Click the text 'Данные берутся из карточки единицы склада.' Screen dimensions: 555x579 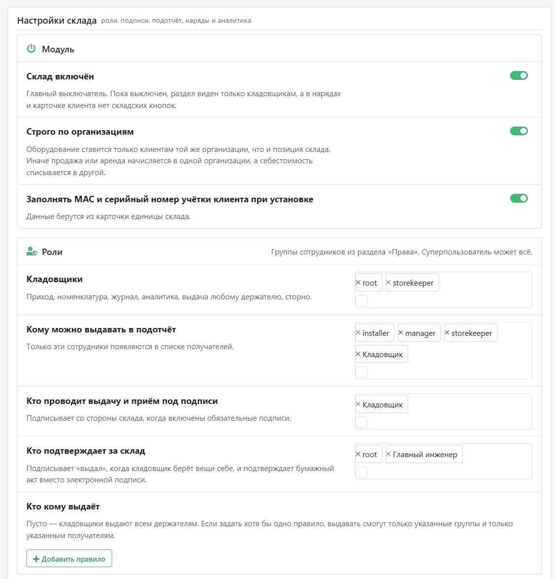tap(108, 217)
